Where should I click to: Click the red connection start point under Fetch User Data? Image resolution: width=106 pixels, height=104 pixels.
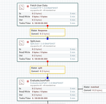click(x=47, y=26)
